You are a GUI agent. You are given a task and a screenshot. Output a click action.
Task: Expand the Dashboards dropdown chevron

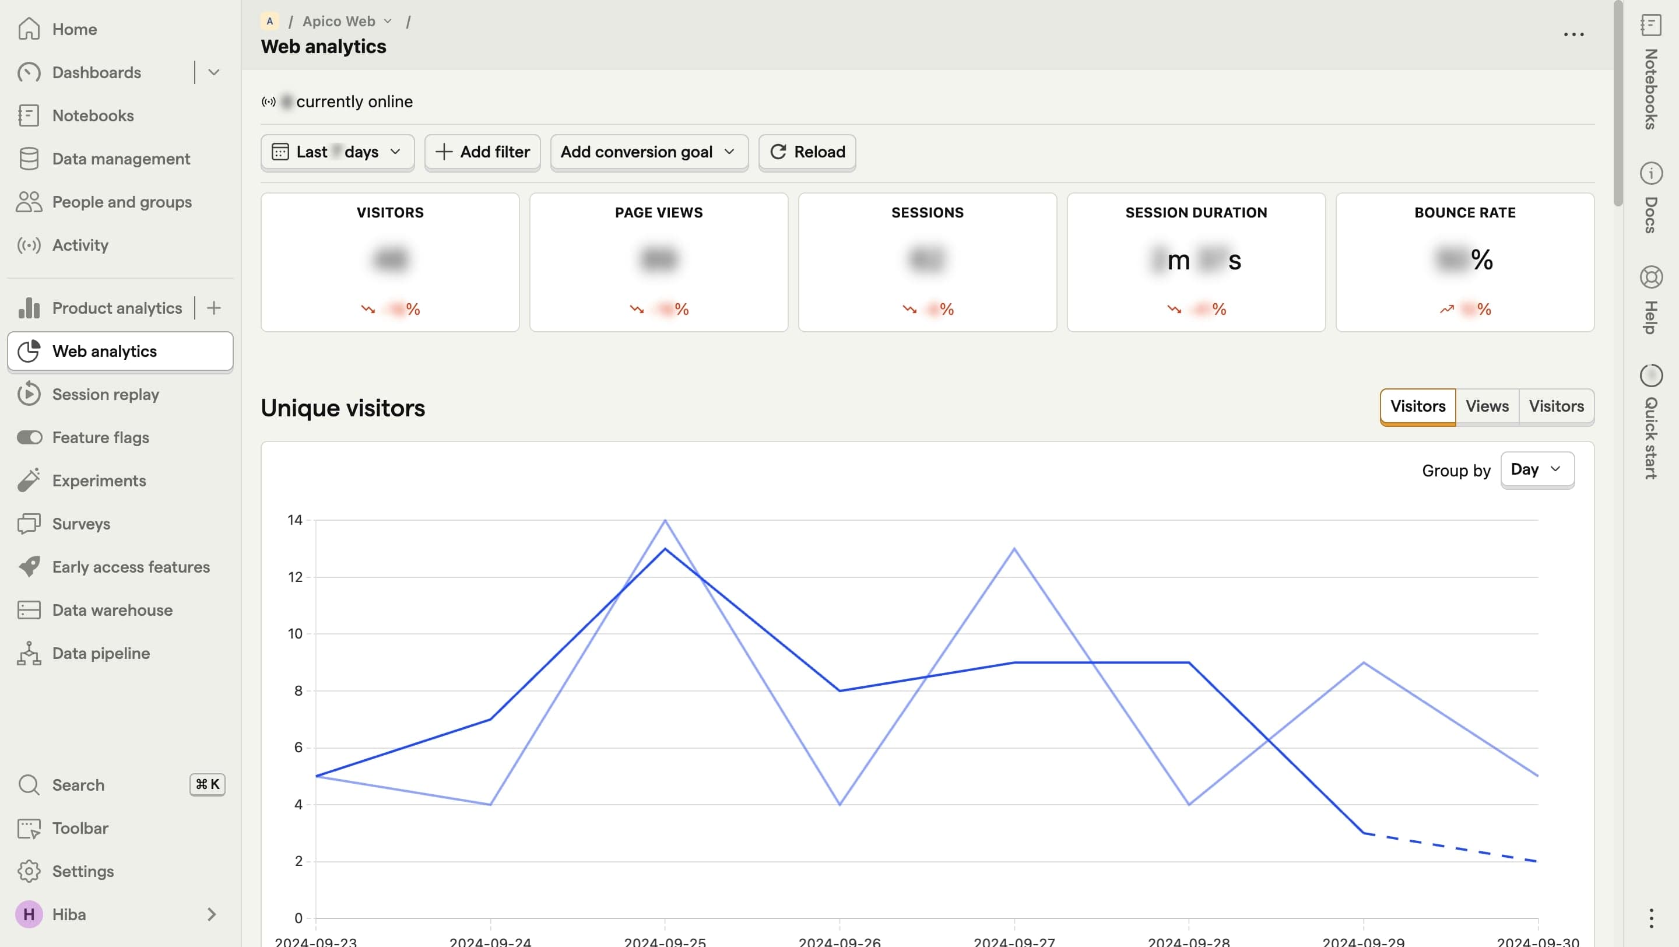[x=214, y=72]
